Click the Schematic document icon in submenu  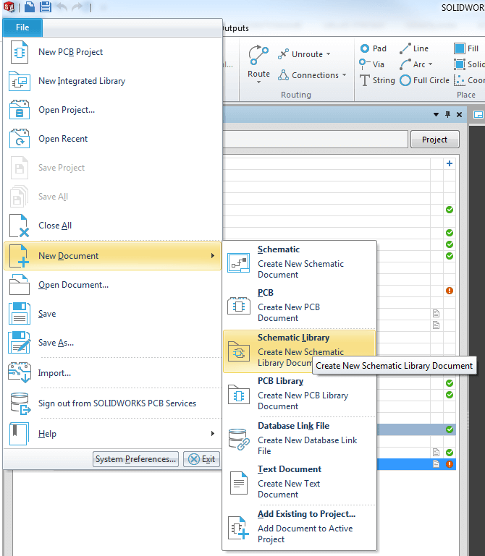point(239,262)
